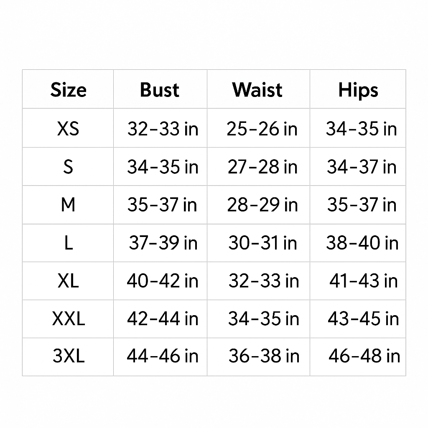Click the XL bust value 40–42 in
This screenshot has height=428, width=428.
163,281
